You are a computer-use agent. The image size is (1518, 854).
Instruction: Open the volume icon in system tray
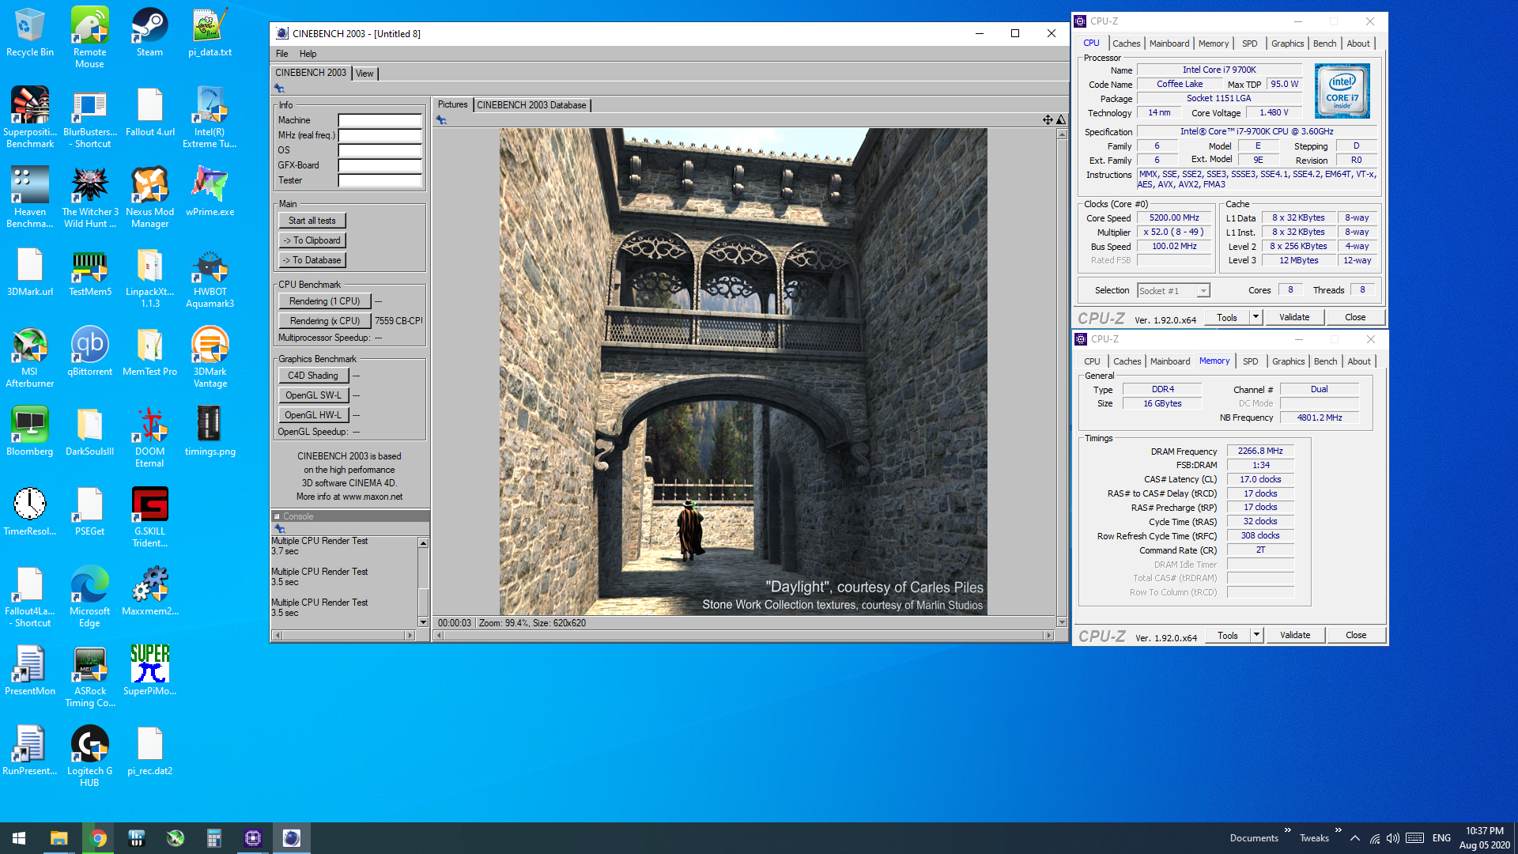pos(1393,838)
